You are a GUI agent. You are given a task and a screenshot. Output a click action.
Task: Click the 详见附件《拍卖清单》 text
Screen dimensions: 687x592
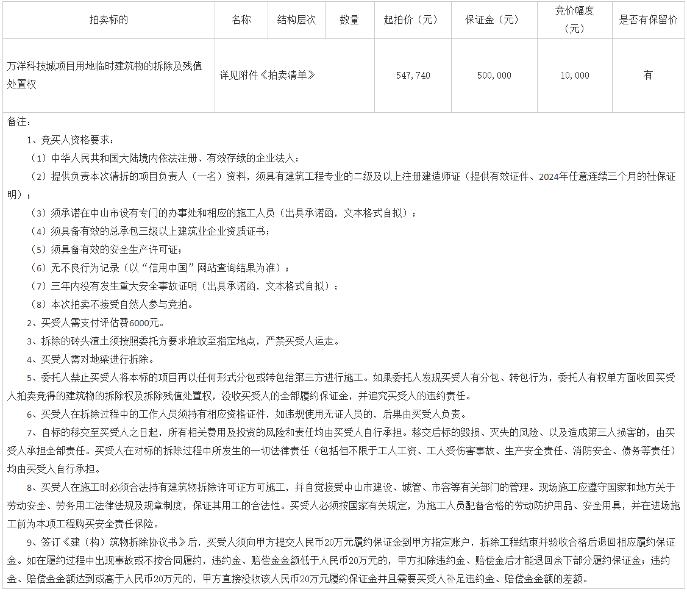268,75
